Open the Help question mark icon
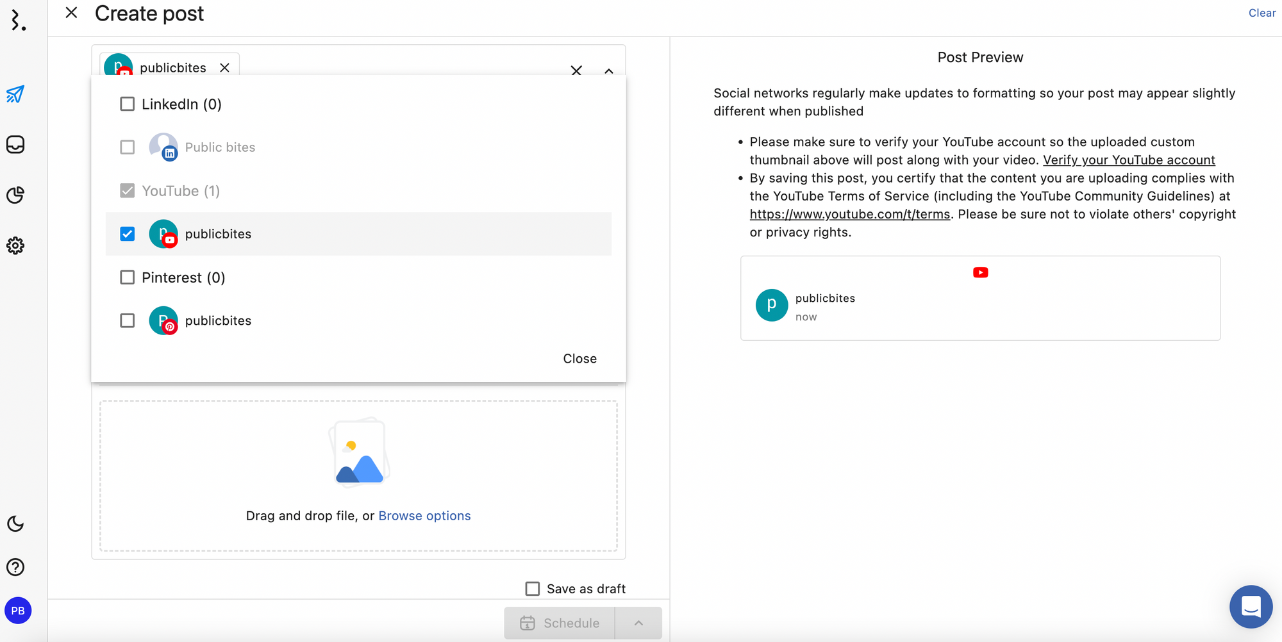The width and height of the screenshot is (1282, 642). pos(15,567)
